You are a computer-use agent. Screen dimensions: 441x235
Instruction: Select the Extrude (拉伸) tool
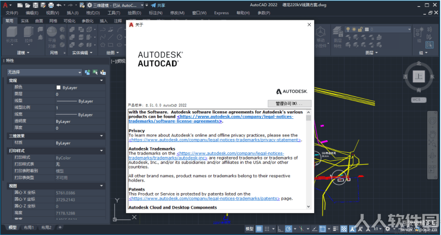29,35
